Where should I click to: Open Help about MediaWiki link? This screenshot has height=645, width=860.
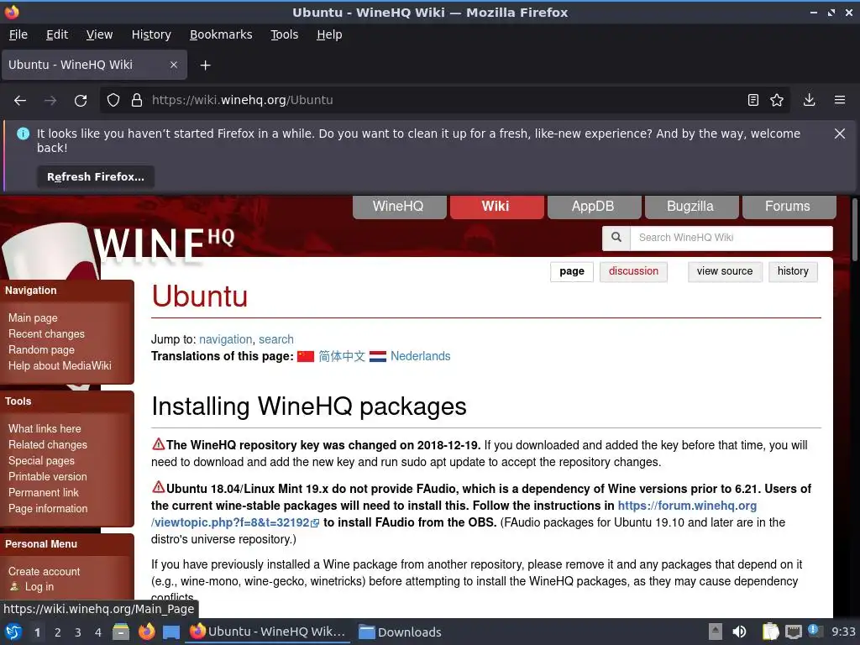[x=60, y=366]
